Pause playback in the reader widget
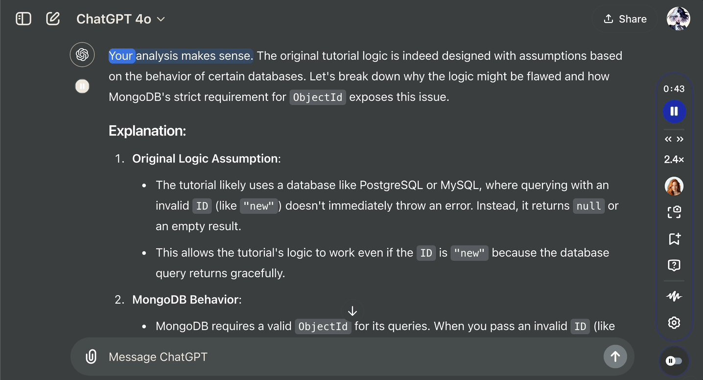 click(x=674, y=111)
